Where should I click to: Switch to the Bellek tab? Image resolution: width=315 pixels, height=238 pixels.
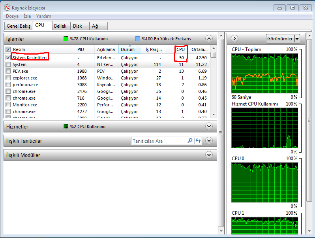[x=60, y=26]
